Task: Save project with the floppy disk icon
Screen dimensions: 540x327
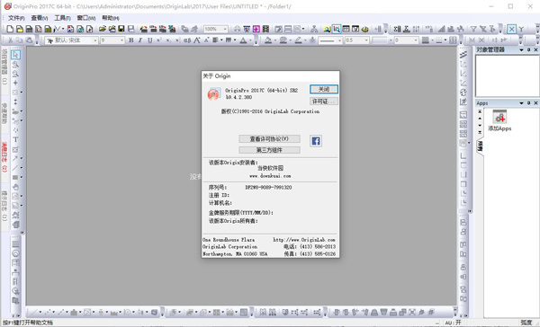Action: [121, 30]
